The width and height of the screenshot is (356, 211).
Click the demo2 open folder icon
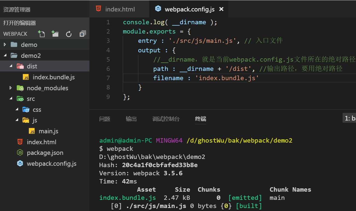click(14, 55)
